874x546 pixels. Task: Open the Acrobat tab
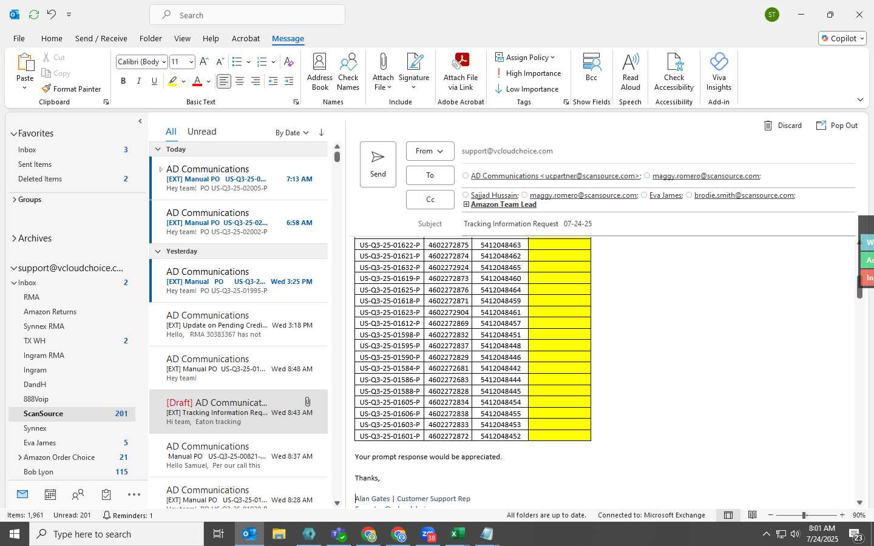pos(246,38)
